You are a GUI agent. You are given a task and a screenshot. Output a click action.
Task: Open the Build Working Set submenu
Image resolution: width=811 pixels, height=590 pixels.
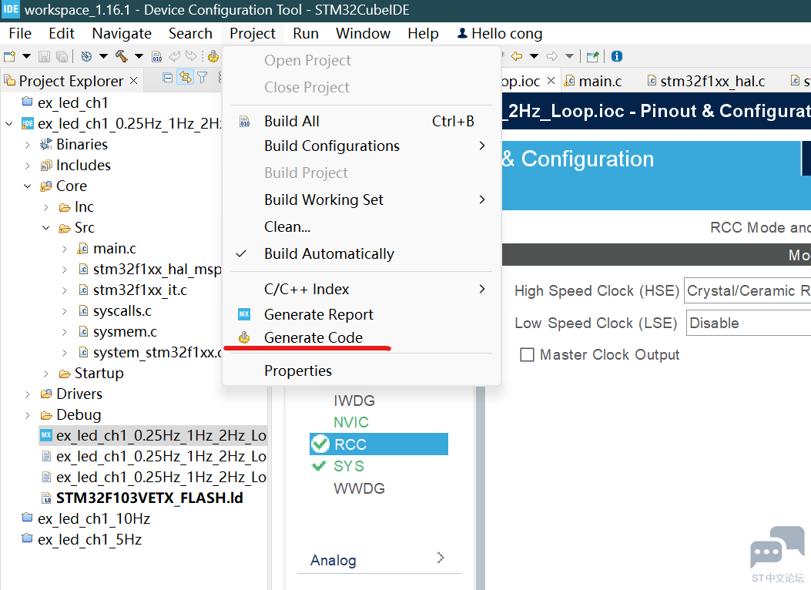coord(361,199)
